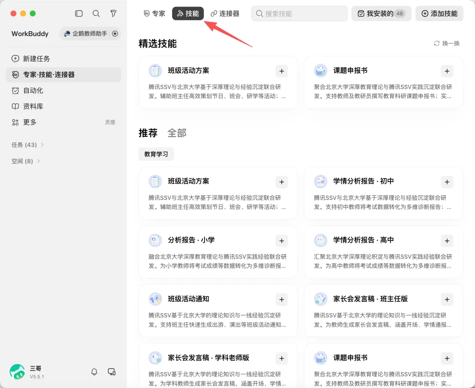The image size is (475, 388).
Task: Click 家长会发言稿·班主任版 icon
Action: click(321, 299)
